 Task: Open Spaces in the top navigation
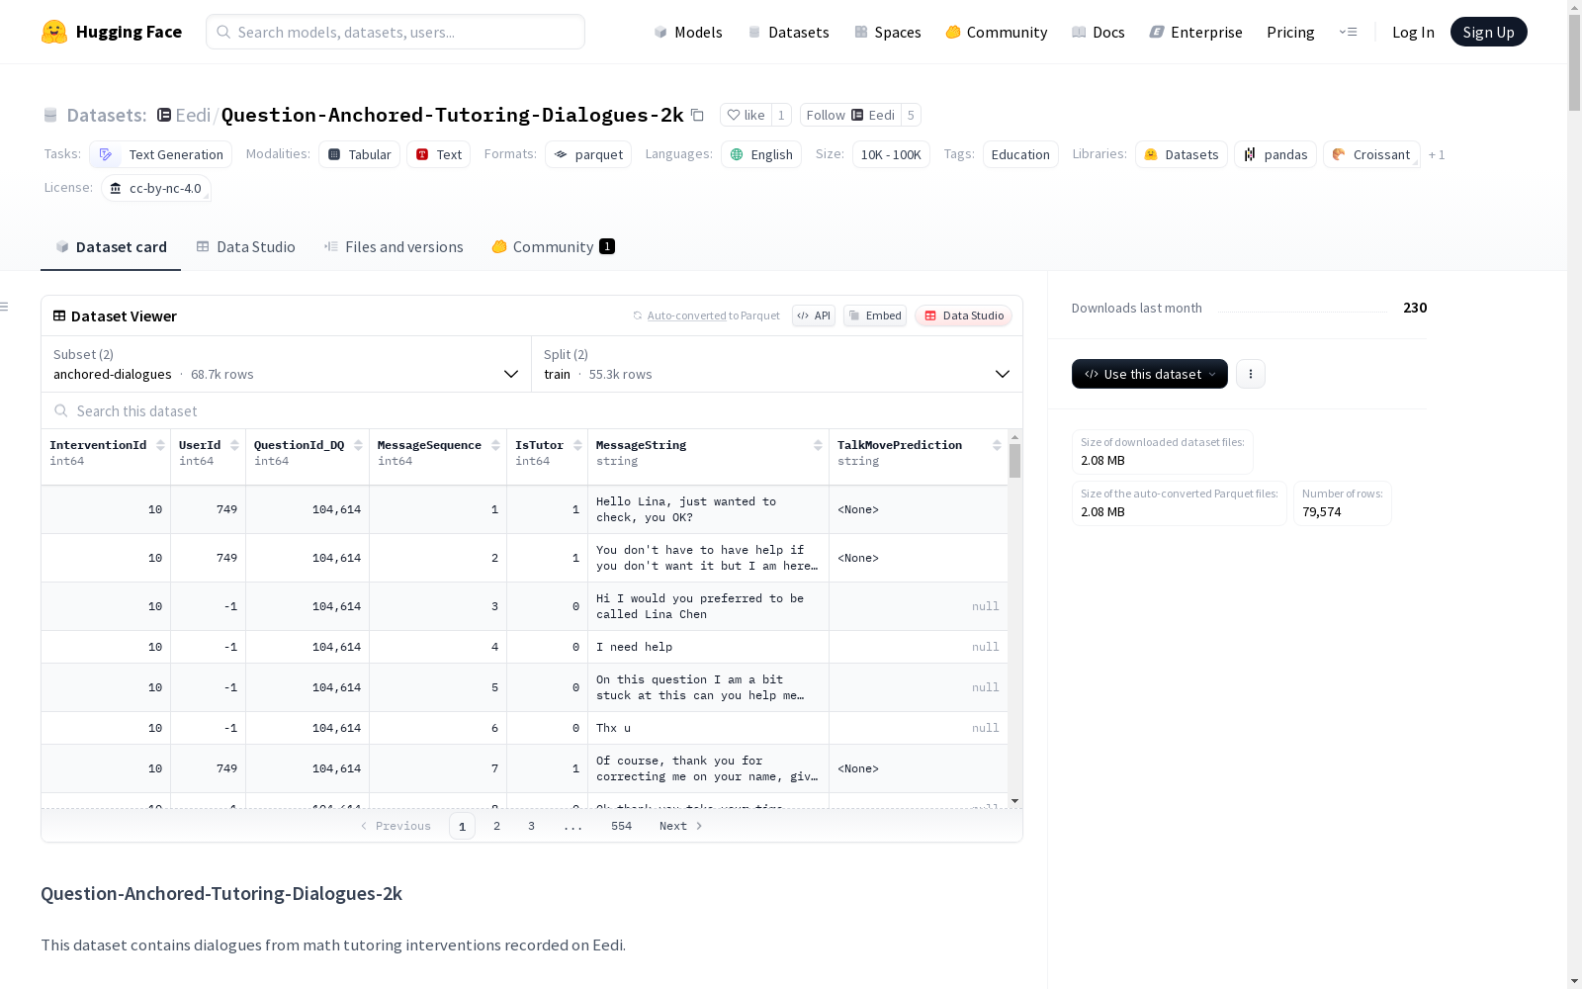pyautogui.click(x=888, y=32)
